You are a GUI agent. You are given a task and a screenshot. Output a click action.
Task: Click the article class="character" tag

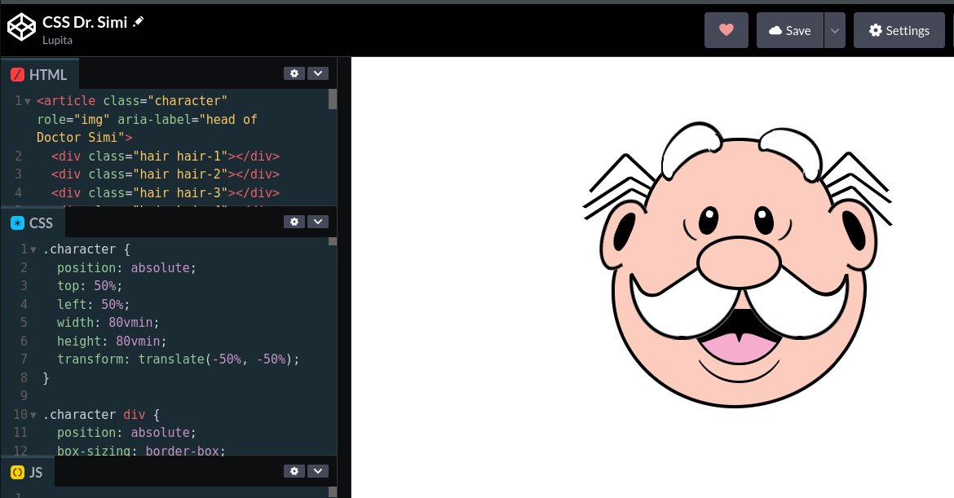132,101
